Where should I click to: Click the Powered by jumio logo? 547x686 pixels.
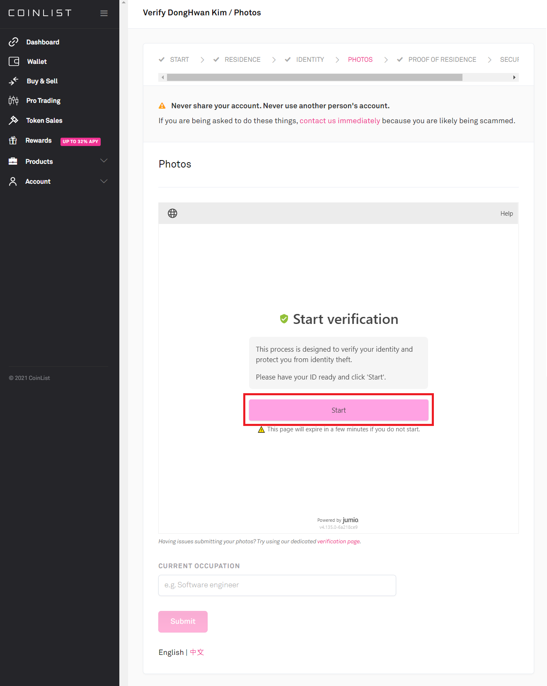(338, 520)
